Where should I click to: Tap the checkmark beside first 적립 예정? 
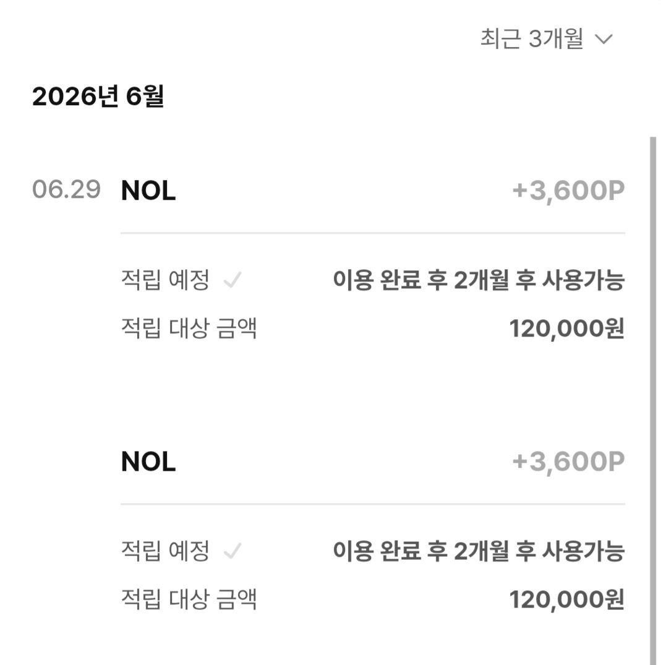coord(232,280)
